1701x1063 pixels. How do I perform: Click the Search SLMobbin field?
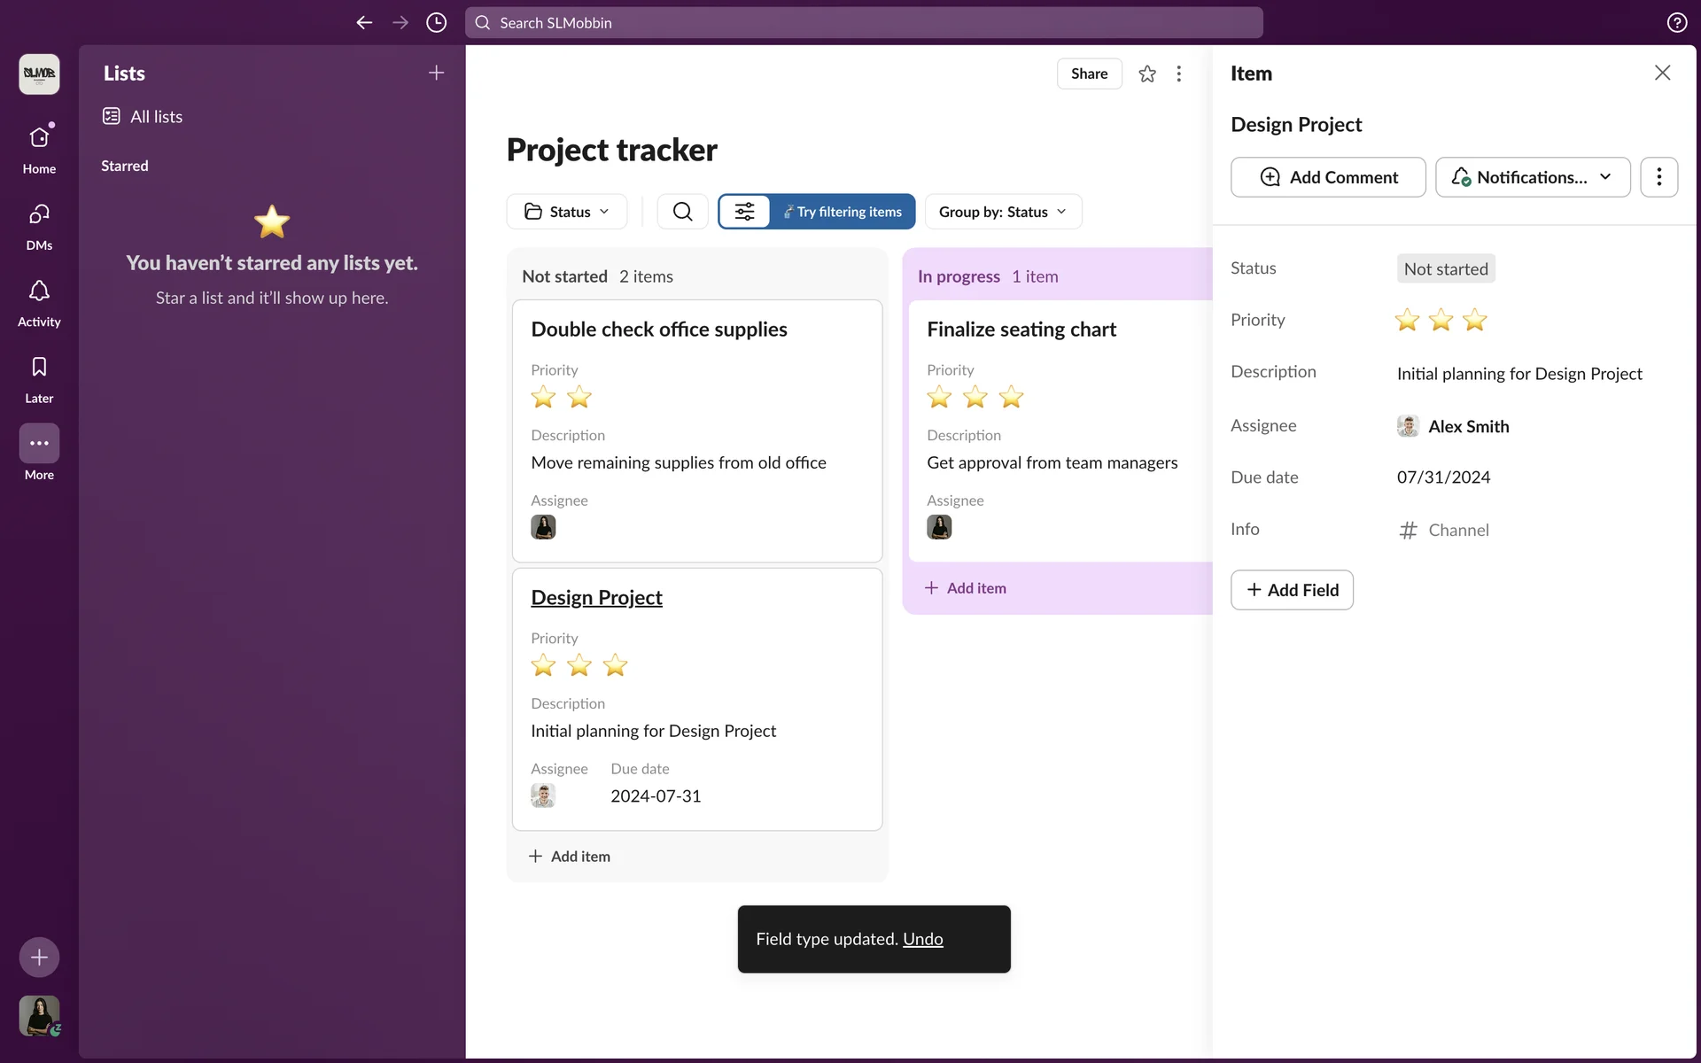(x=864, y=23)
